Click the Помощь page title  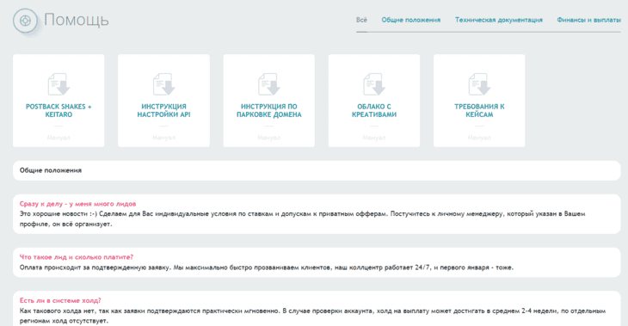point(77,20)
